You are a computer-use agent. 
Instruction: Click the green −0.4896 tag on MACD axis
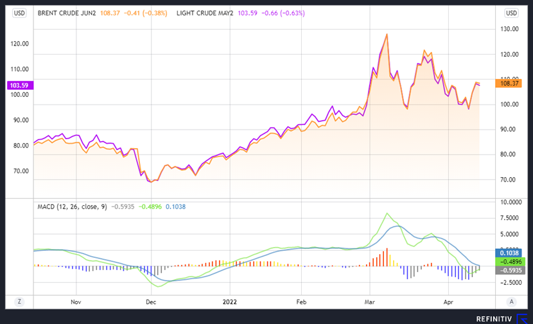(x=511, y=262)
